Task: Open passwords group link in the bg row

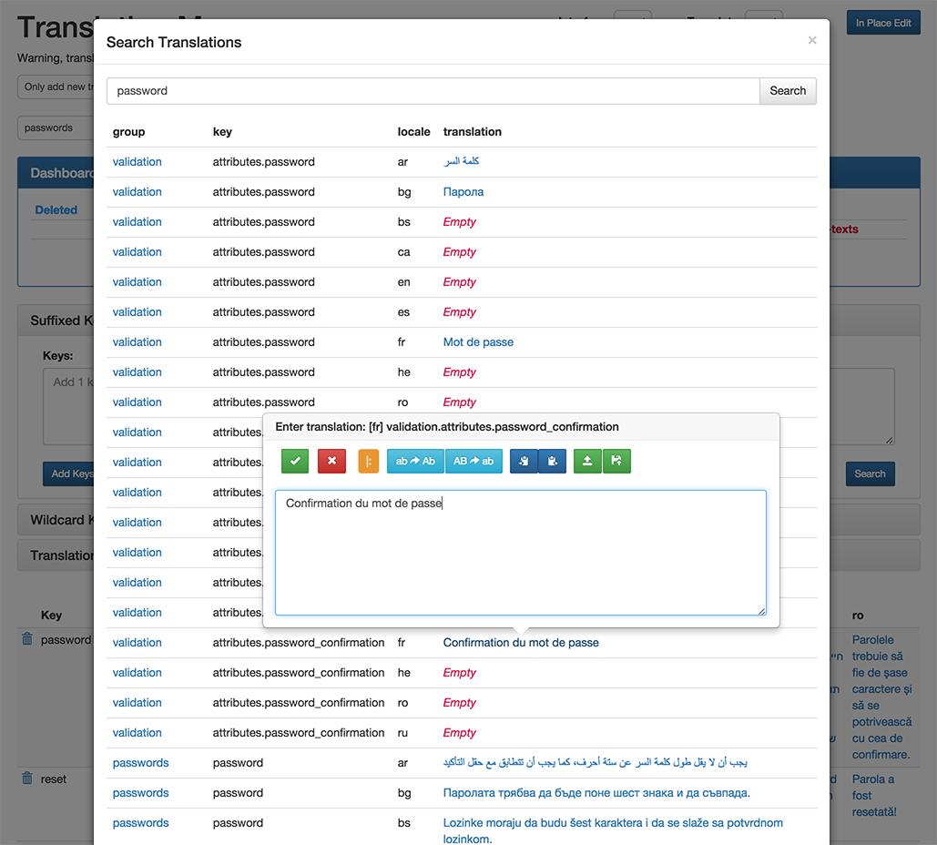Action: (x=140, y=793)
